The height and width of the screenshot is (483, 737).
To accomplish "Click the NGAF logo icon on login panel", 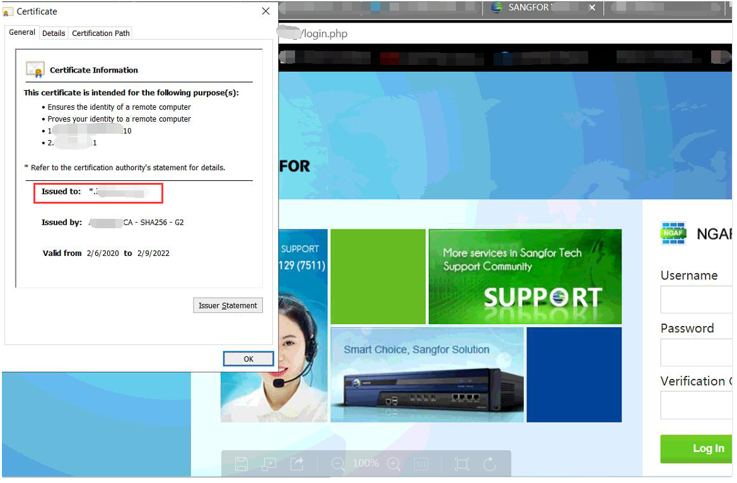I will tap(673, 234).
